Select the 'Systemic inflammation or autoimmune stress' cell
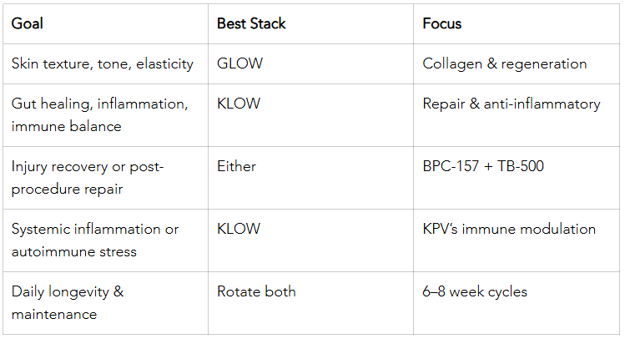Viewport: 625px width, 344px height. point(95,240)
